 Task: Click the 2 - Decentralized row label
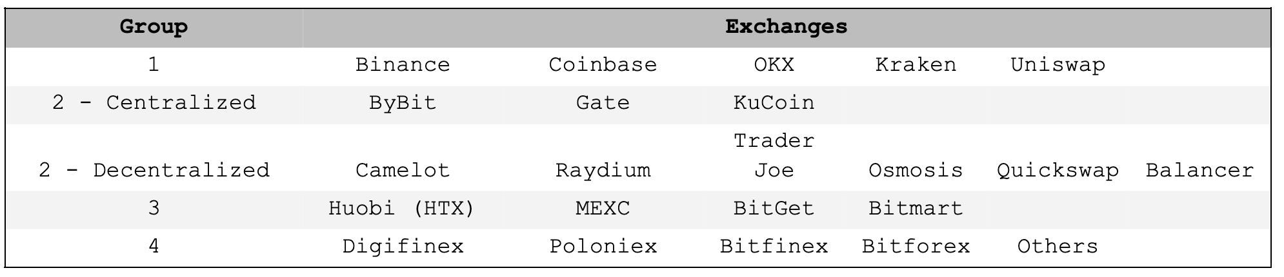(154, 171)
